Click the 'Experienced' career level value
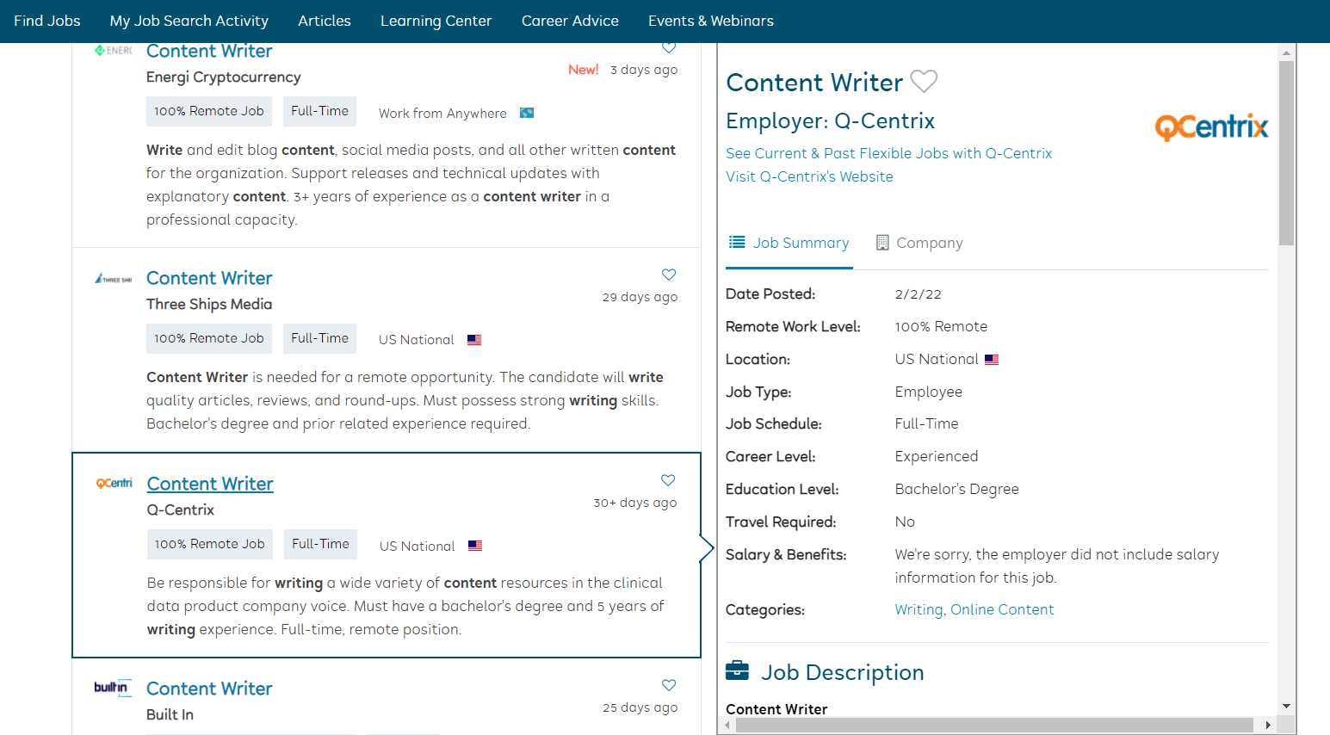This screenshot has height=735, width=1330. click(937, 457)
